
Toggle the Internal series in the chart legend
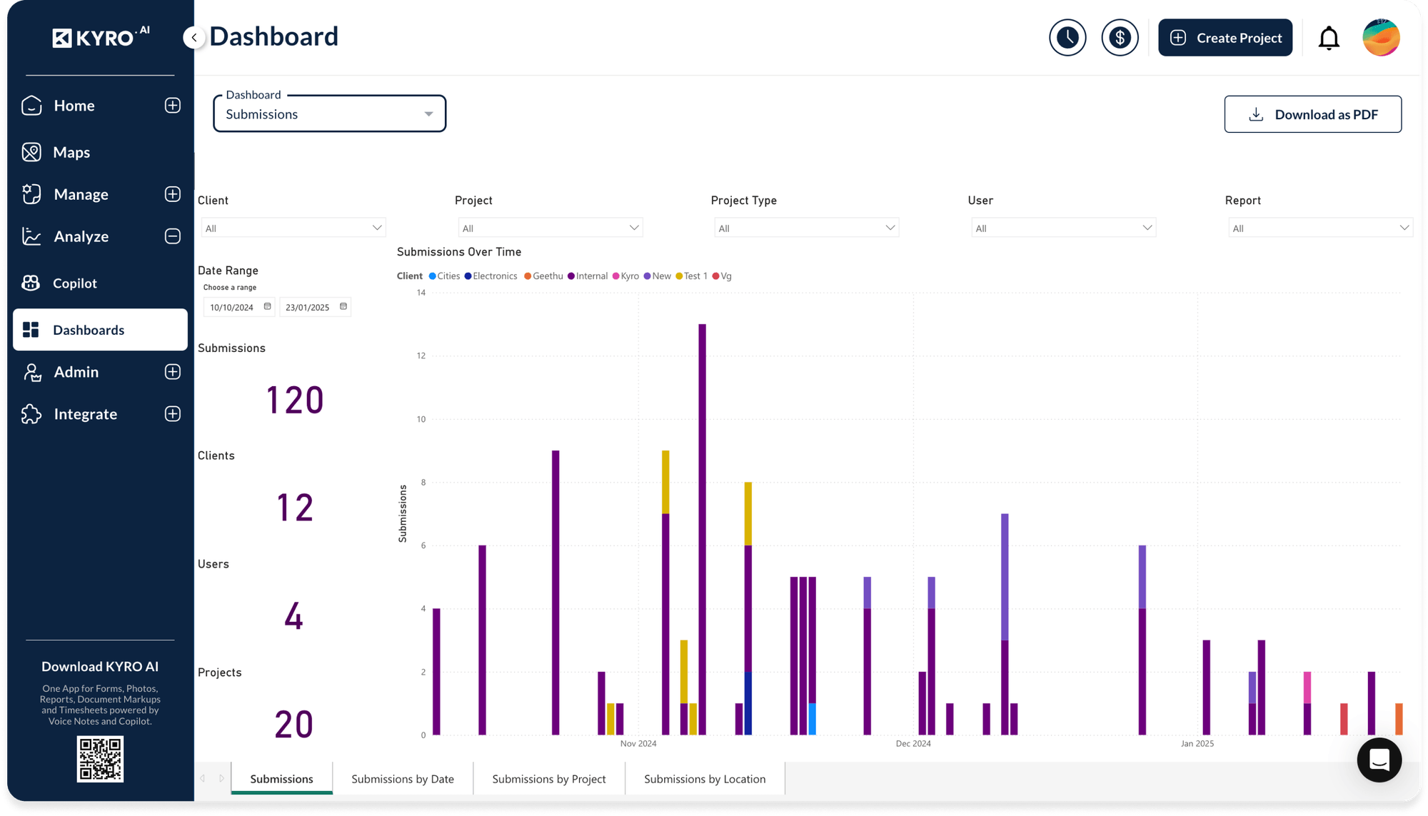click(588, 276)
